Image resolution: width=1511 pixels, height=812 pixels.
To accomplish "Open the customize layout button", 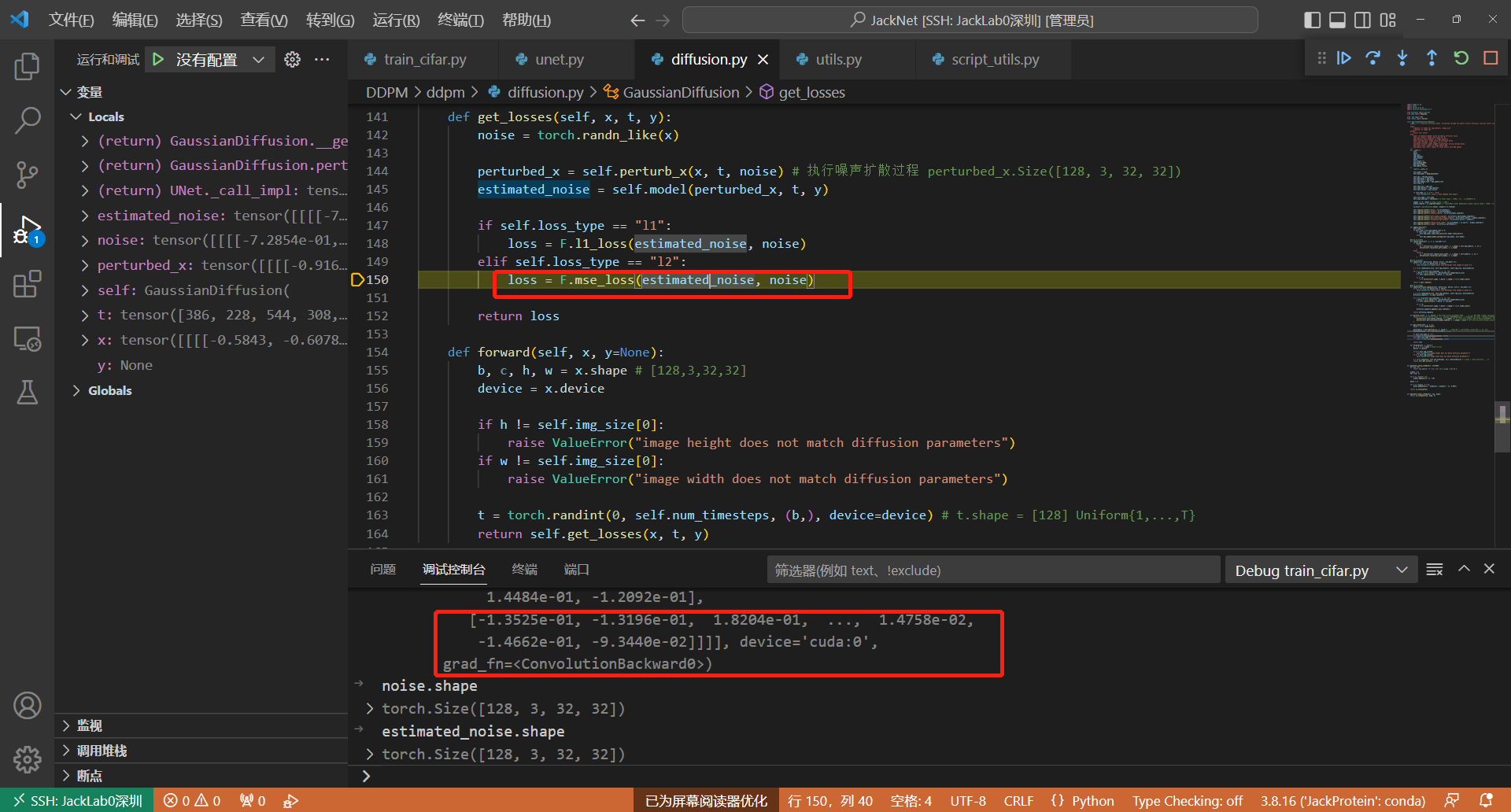I will pyautogui.click(x=1388, y=20).
